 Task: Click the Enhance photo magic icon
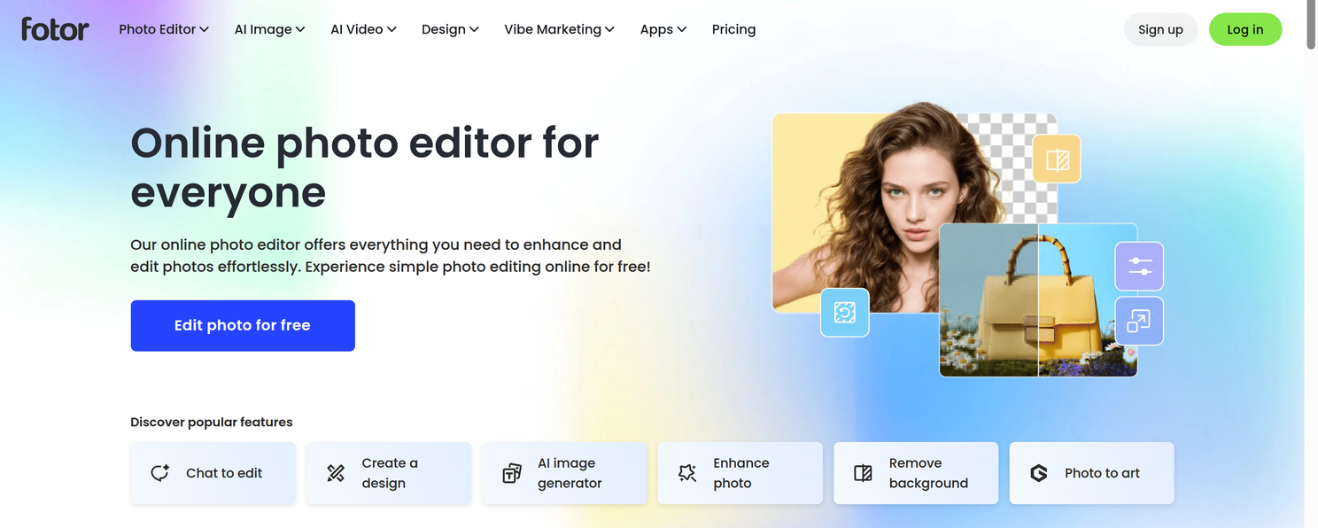[687, 473]
